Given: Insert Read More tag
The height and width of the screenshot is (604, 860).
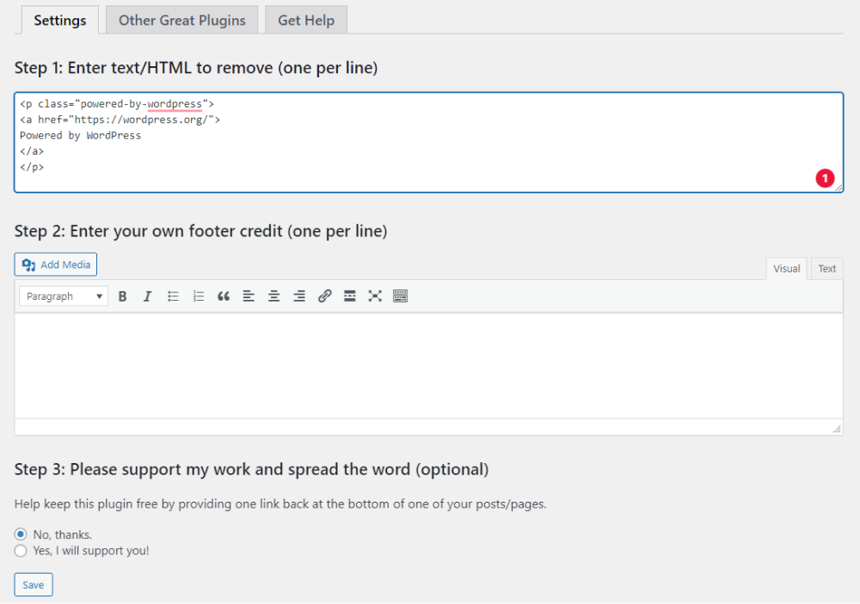Looking at the screenshot, I should pyautogui.click(x=349, y=296).
